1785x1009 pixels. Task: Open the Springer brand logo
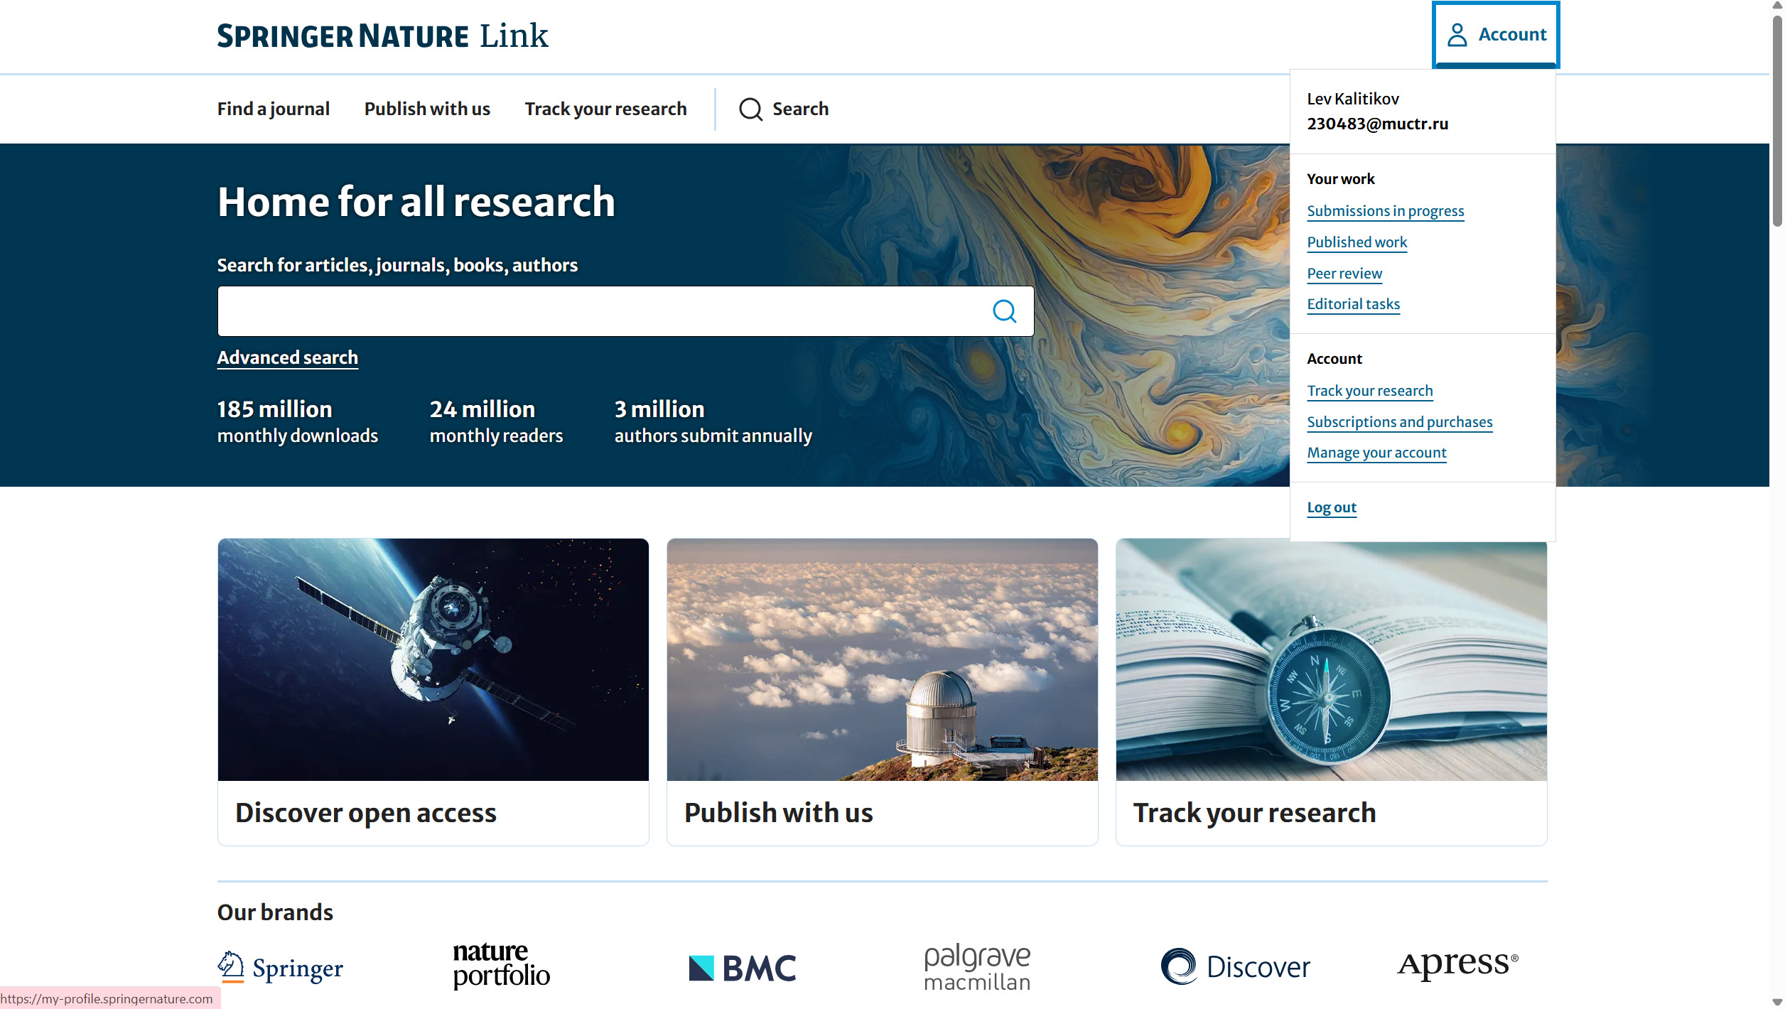(280, 968)
